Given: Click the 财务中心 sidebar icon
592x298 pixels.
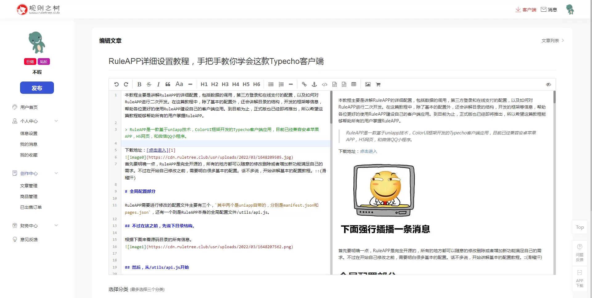Looking at the screenshot, I should [x=15, y=225].
